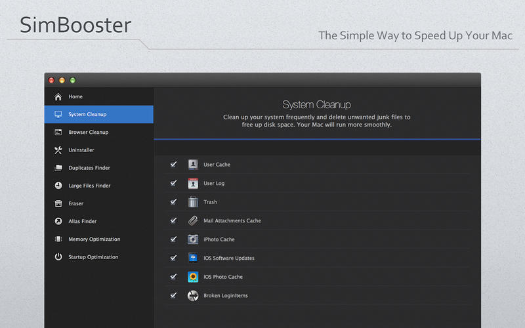This screenshot has width=525, height=328.
Task: Select System Cleanup in the sidebar
Action: click(99, 114)
